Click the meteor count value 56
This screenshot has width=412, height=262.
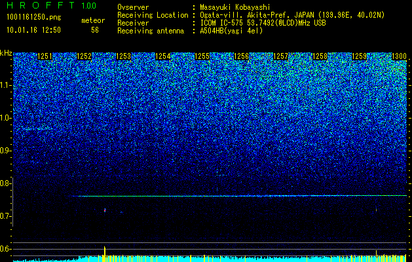pos(95,30)
